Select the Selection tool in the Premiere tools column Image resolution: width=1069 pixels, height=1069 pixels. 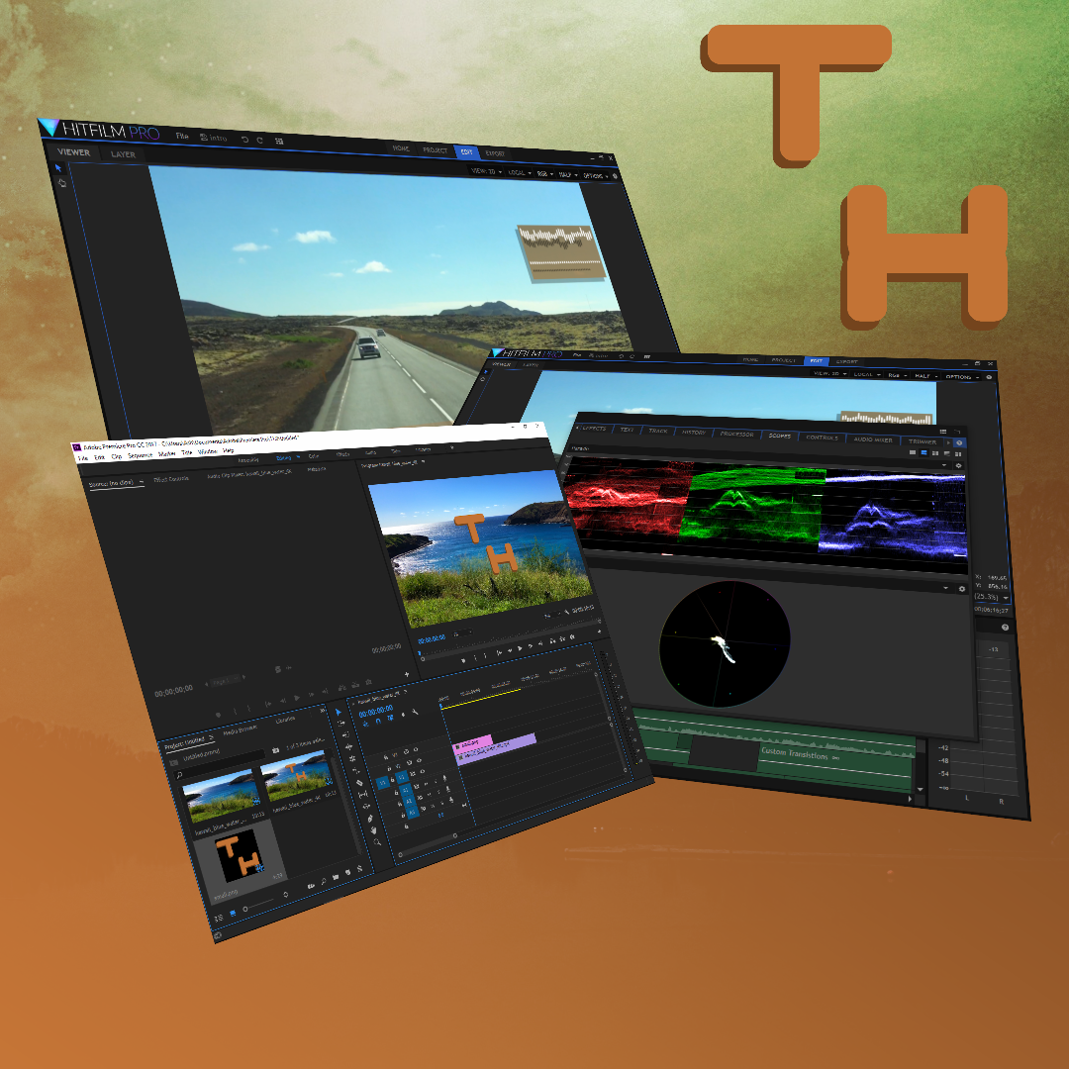[x=339, y=713]
